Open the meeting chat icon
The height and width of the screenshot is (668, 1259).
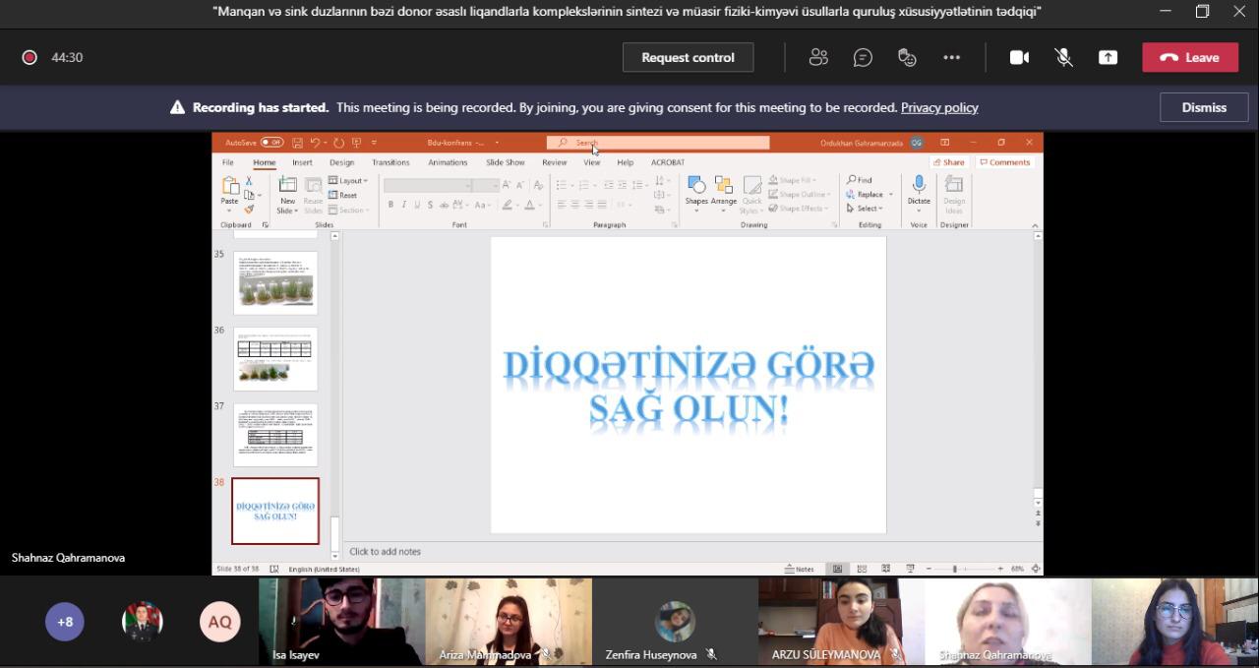pos(863,57)
